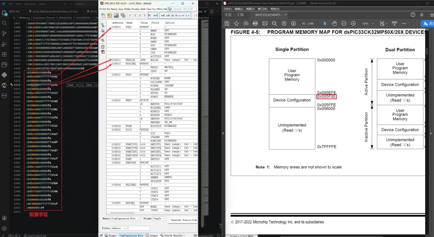Go to previous page in Acrobat
The image size is (434, 237).
click(x=284, y=24)
